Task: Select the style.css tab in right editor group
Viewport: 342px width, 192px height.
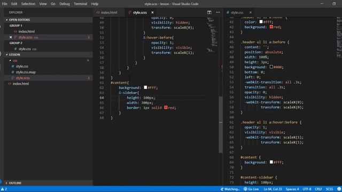Action: point(237,12)
